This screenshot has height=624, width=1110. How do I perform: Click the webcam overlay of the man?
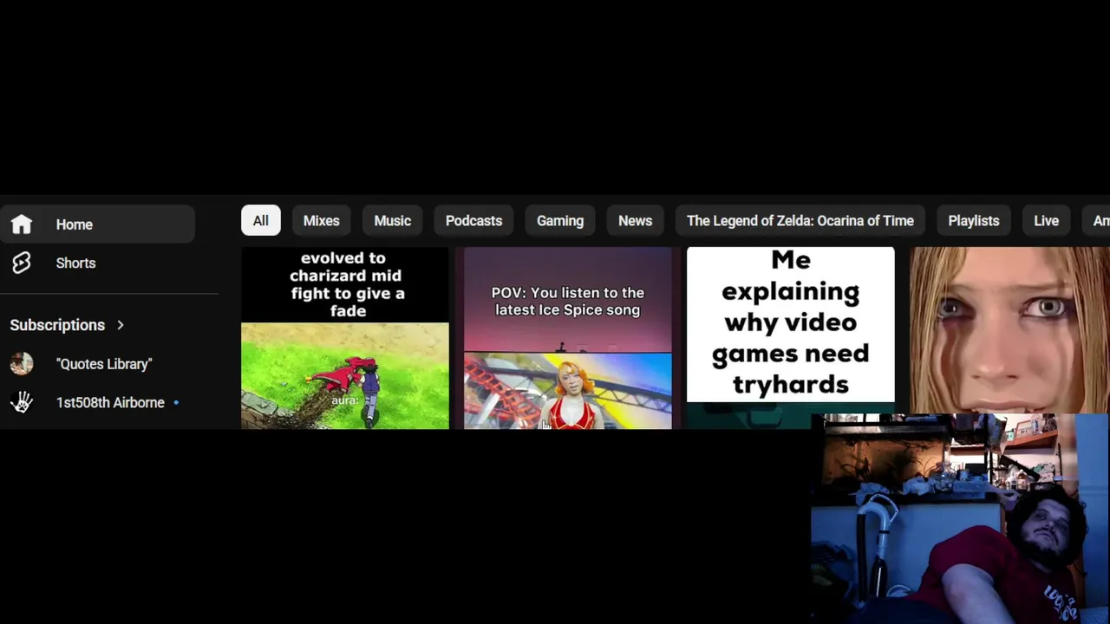[x=960, y=518]
